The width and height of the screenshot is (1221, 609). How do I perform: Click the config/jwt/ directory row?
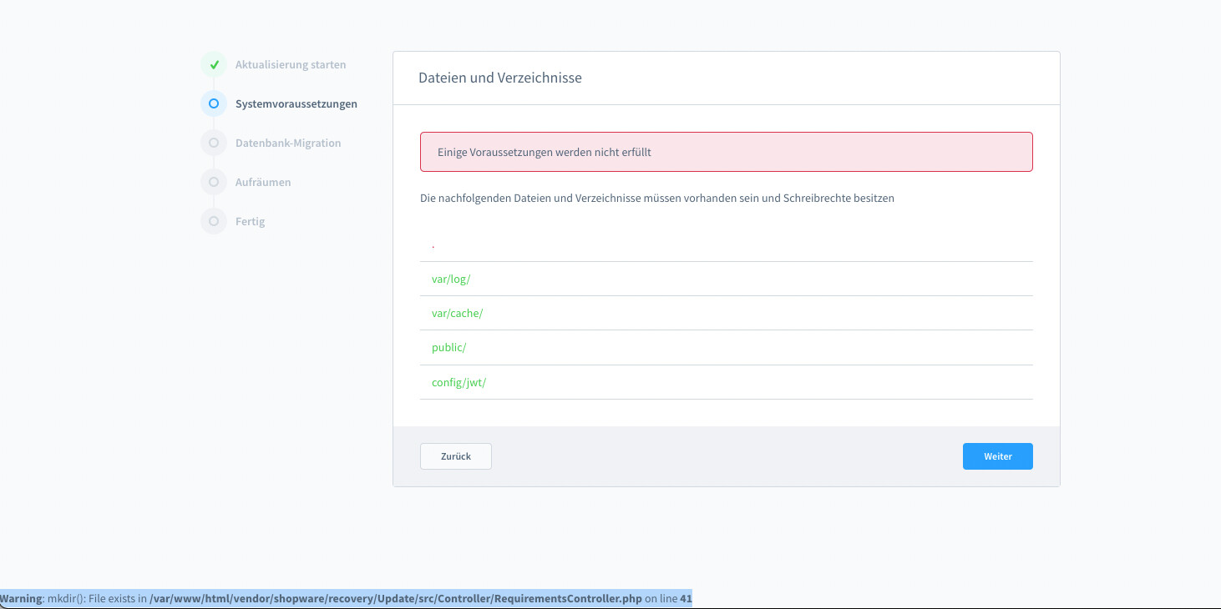[727, 382]
